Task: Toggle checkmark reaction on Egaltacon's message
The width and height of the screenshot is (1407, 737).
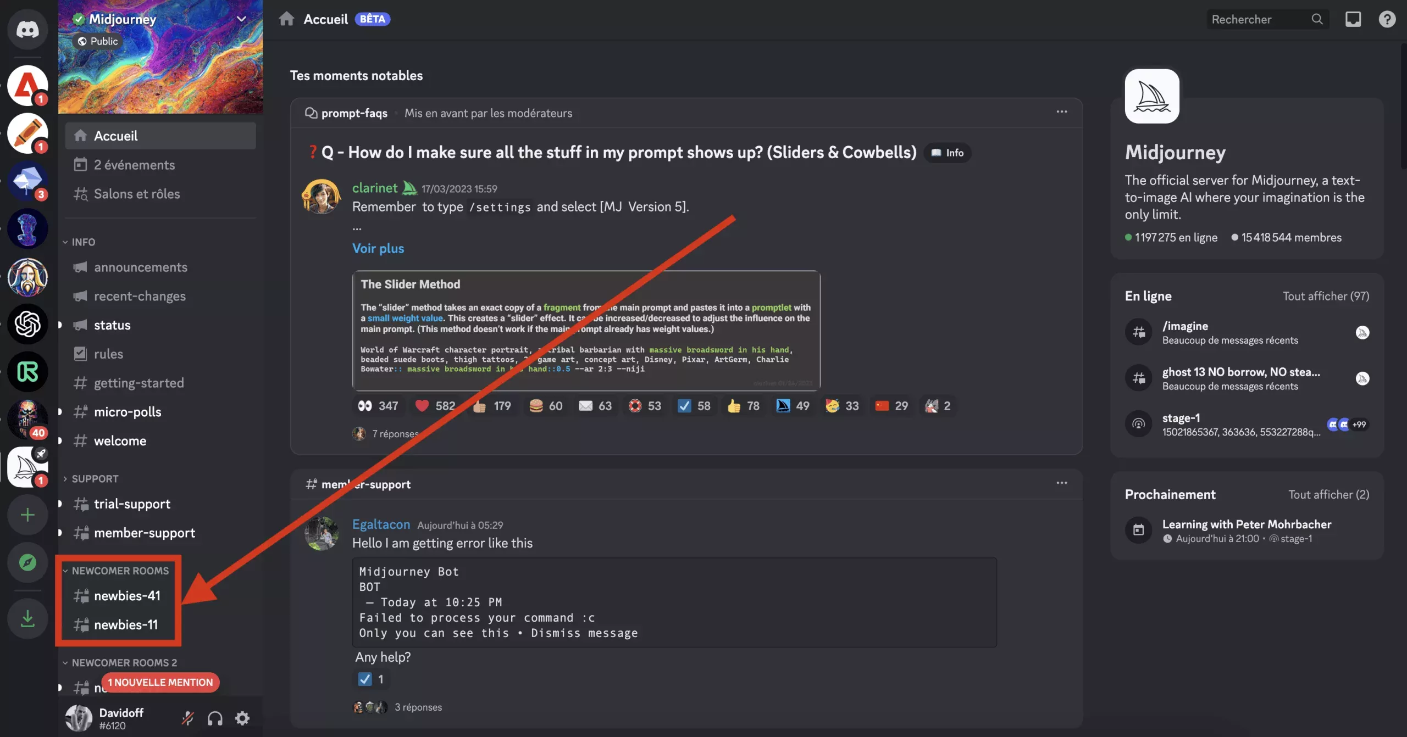Action: click(372, 679)
